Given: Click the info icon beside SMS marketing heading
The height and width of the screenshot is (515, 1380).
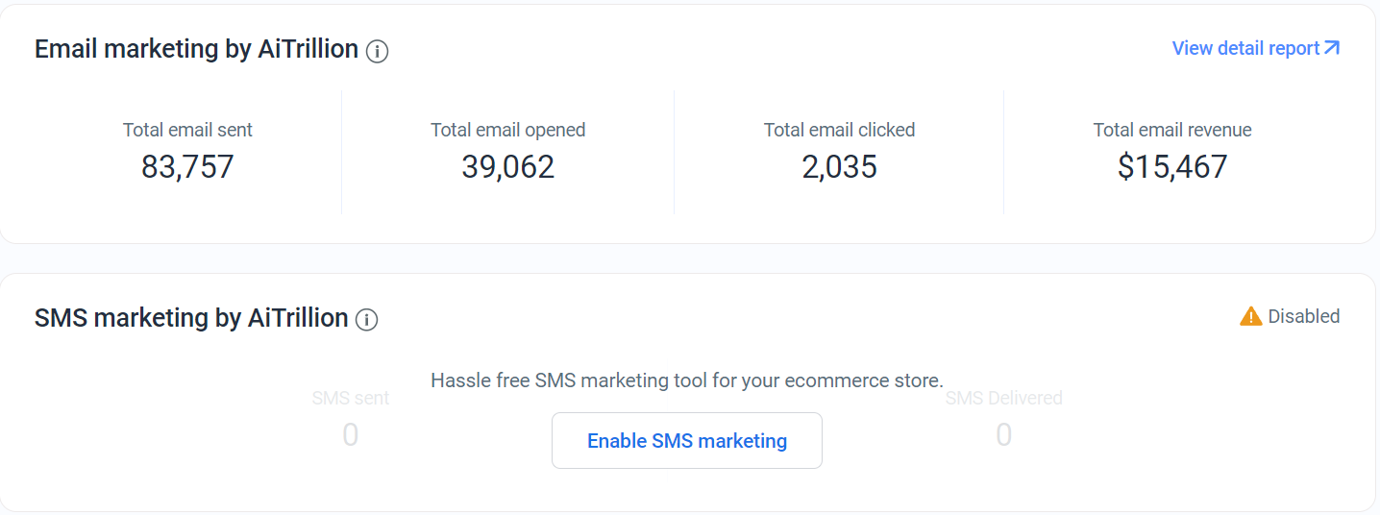Looking at the screenshot, I should tap(366, 320).
